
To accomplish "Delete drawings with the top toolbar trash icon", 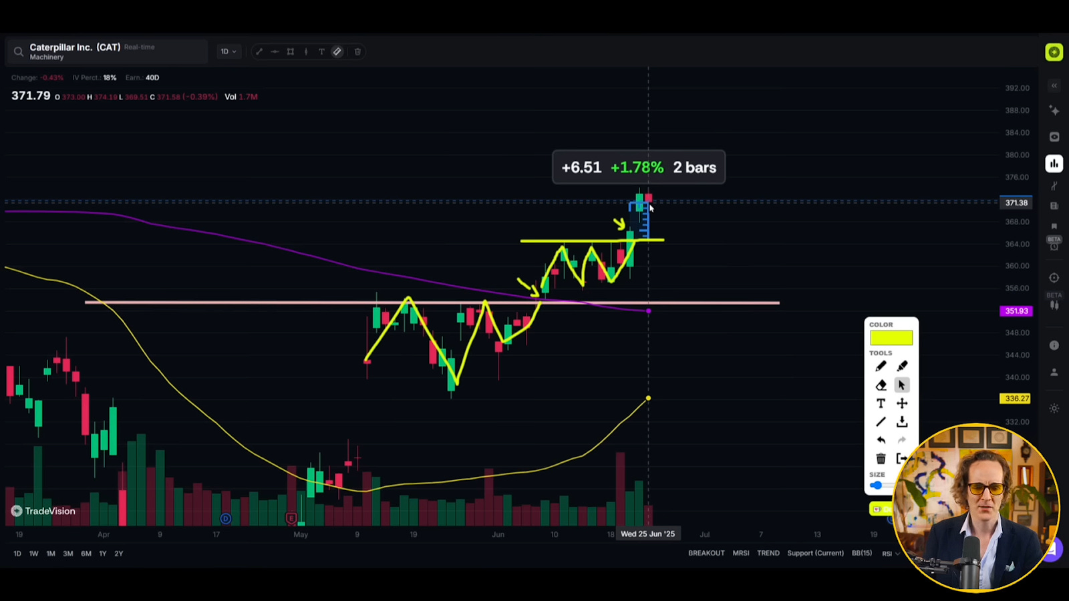I will coord(357,51).
